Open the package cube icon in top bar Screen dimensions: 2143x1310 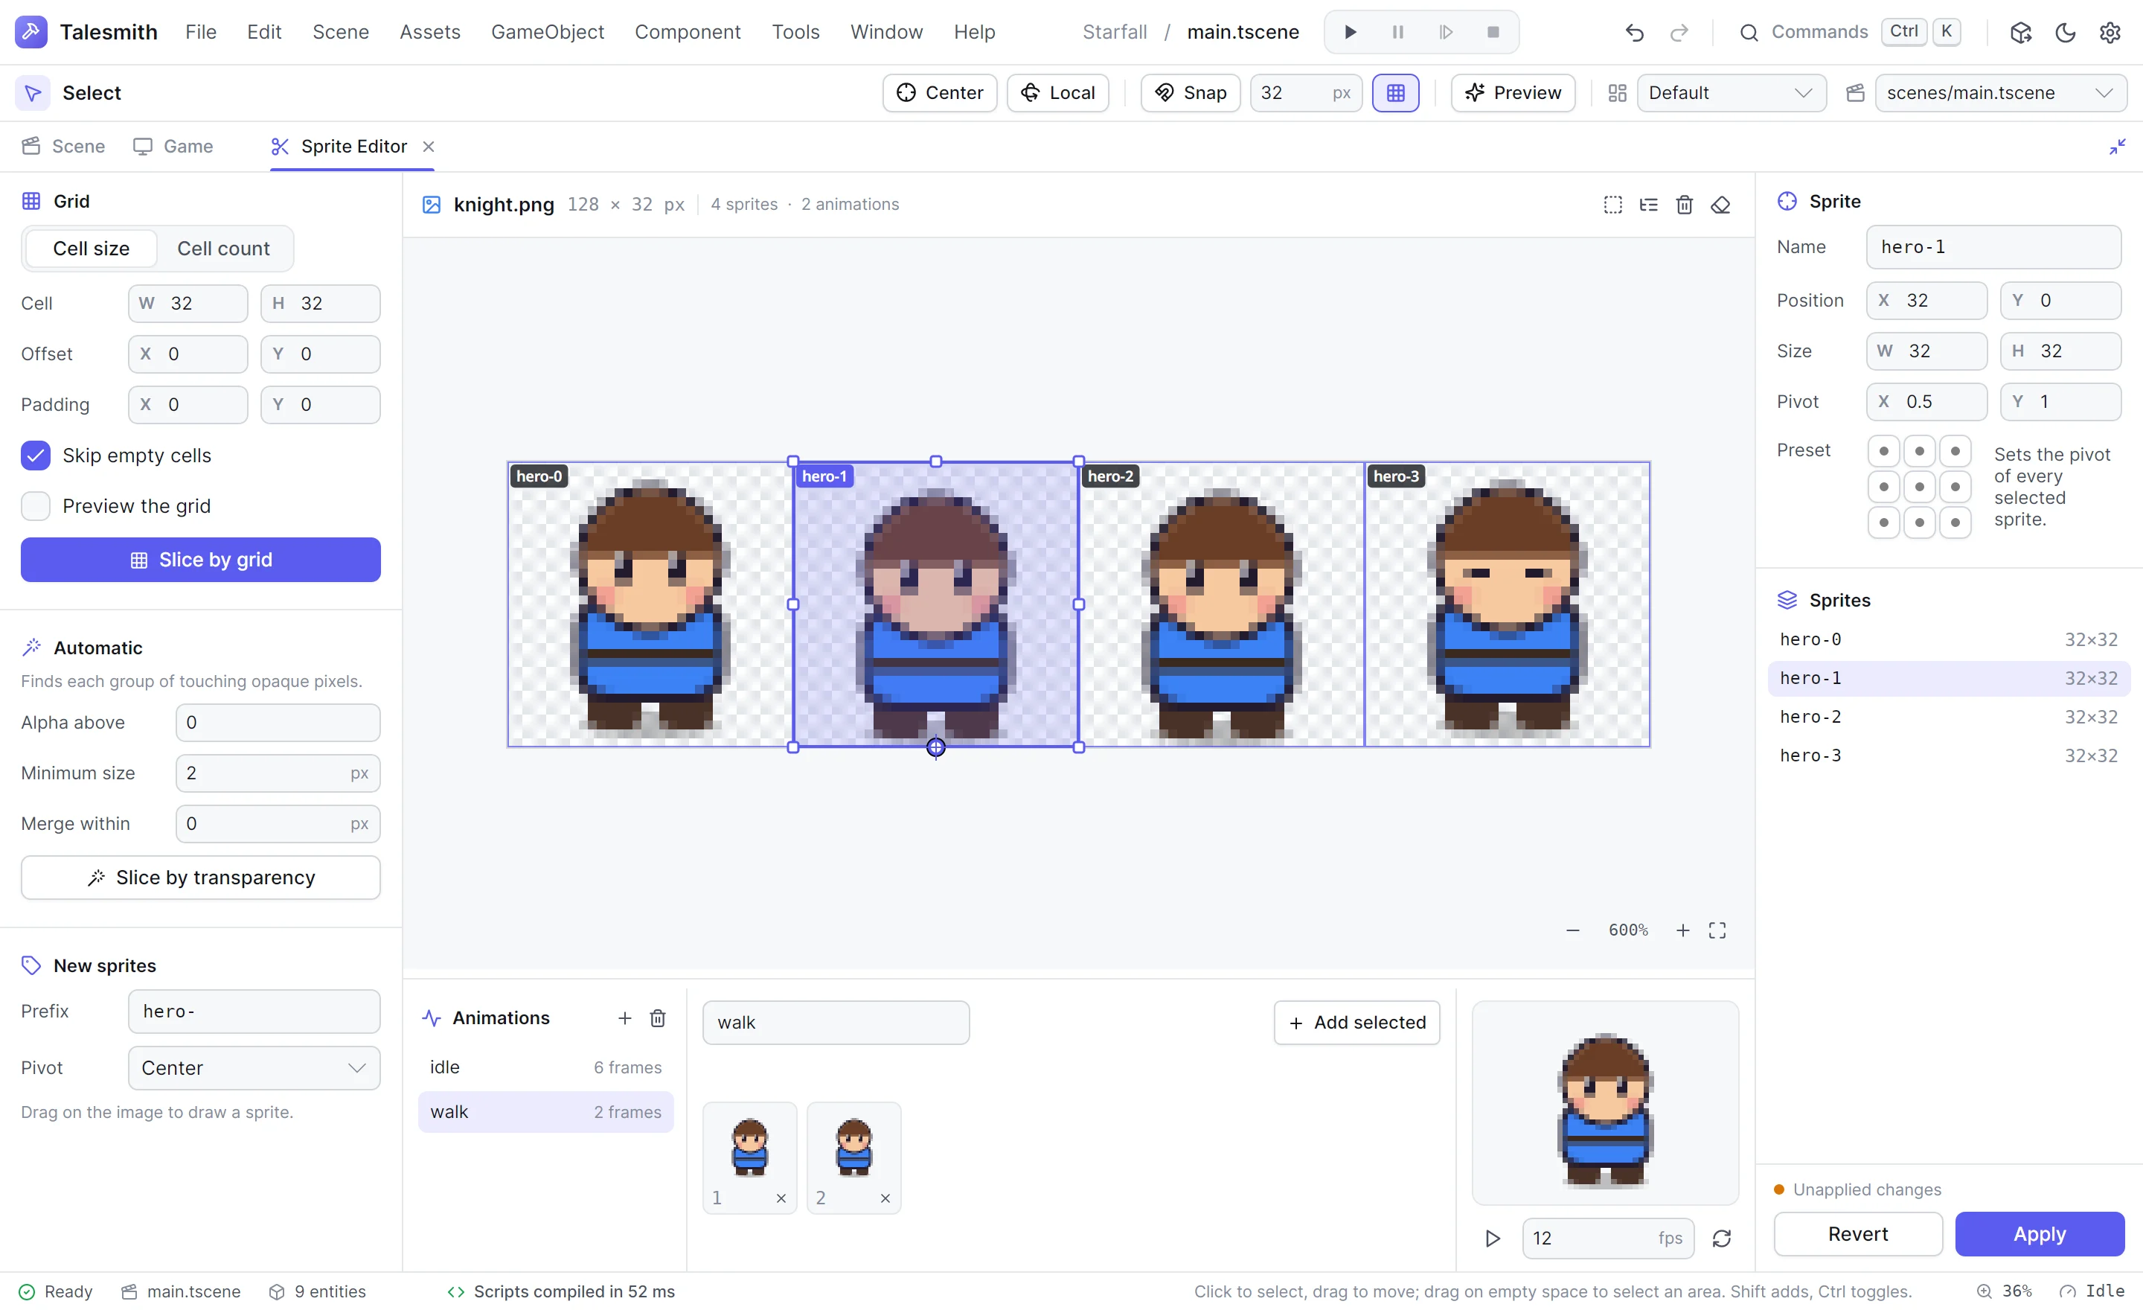[x=2019, y=33]
